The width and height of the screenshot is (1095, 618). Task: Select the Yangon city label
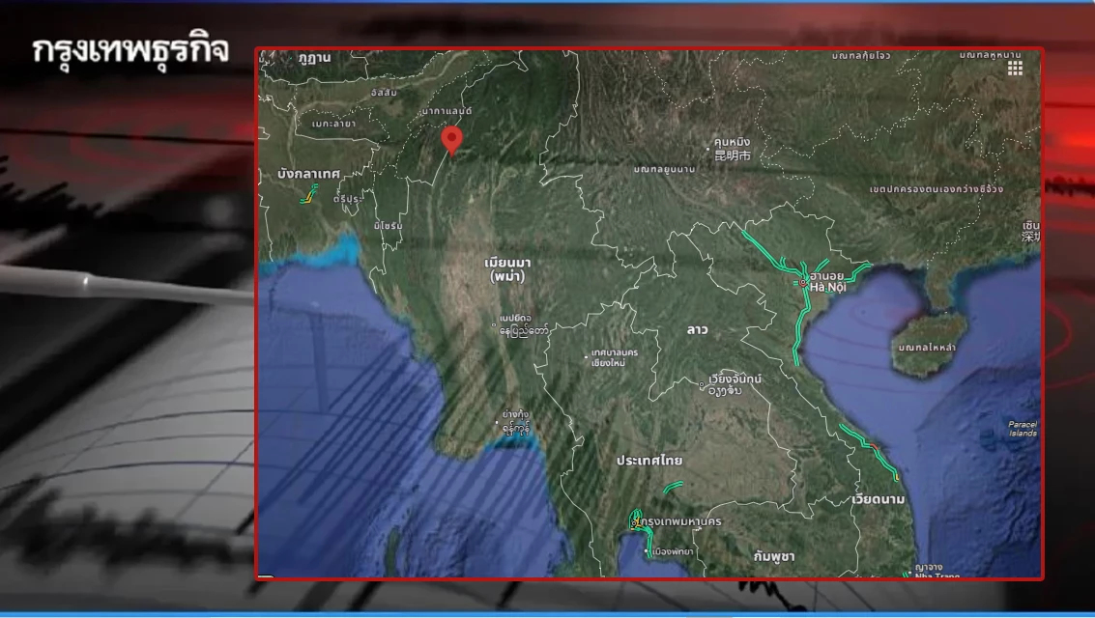coord(515,419)
